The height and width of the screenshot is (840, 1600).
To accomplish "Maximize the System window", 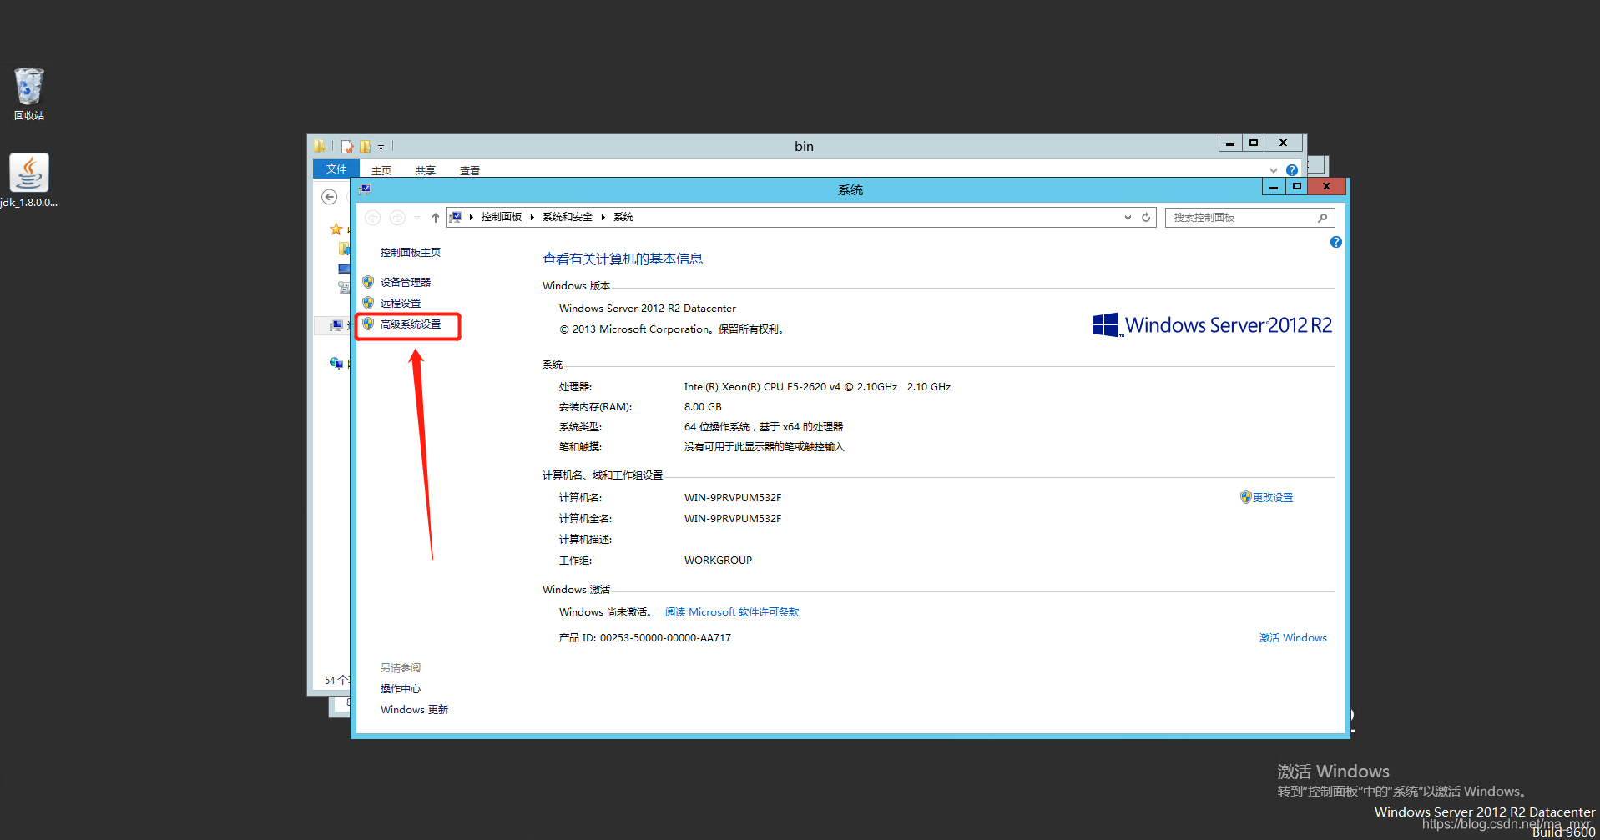I will click(1297, 187).
